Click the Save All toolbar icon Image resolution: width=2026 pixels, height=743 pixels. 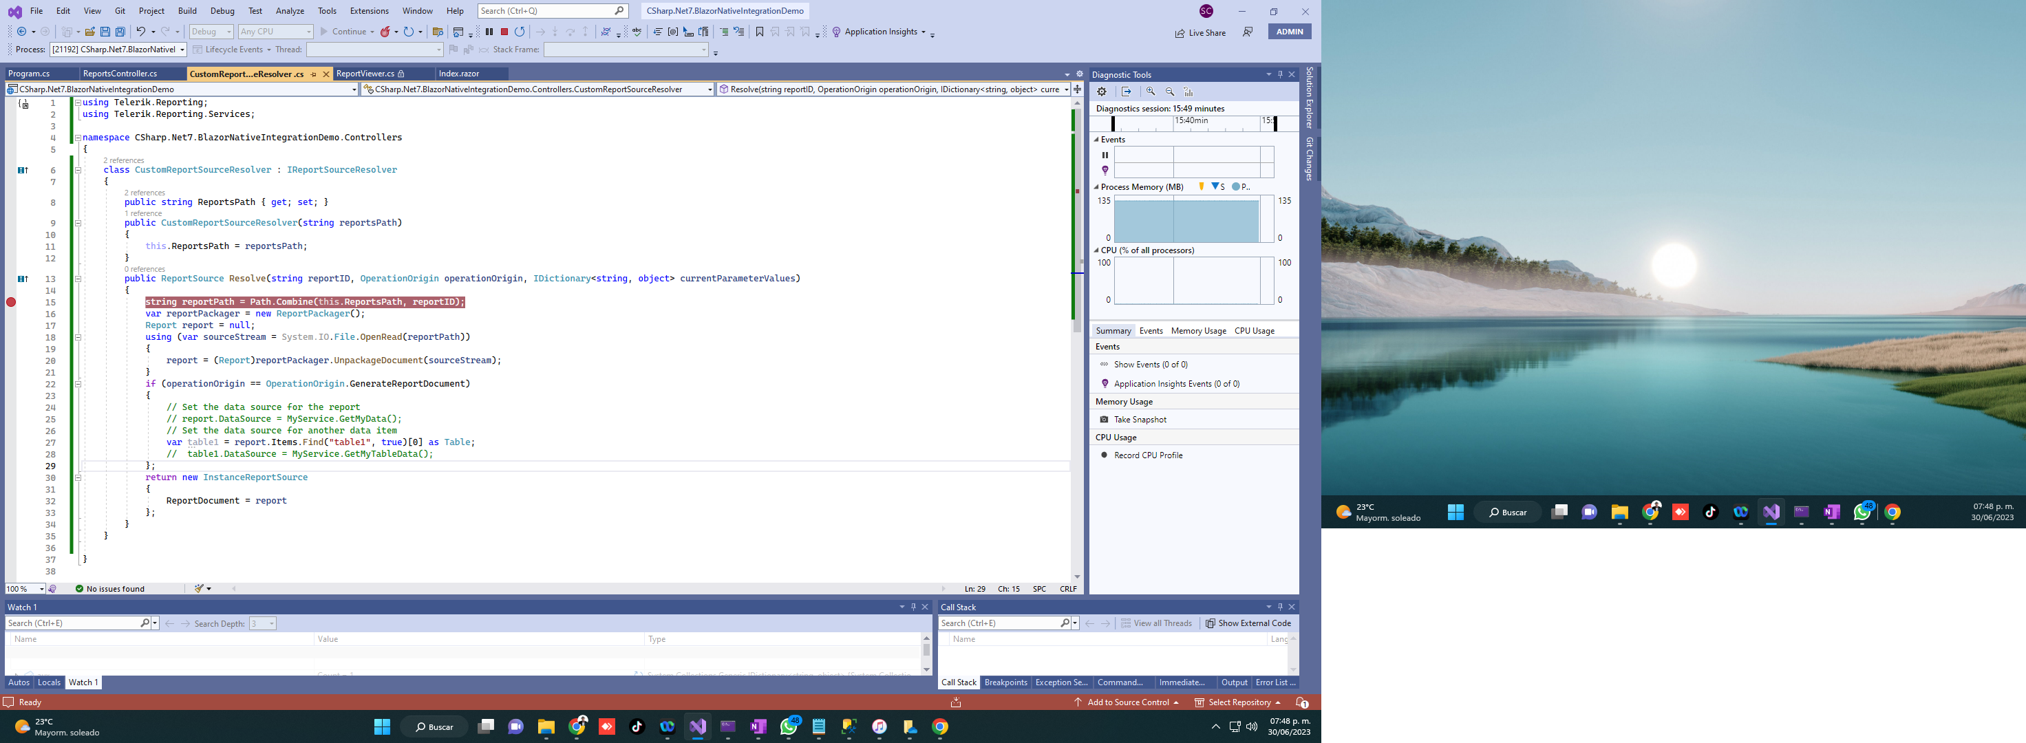pyautogui.click(x=120, y=32)
